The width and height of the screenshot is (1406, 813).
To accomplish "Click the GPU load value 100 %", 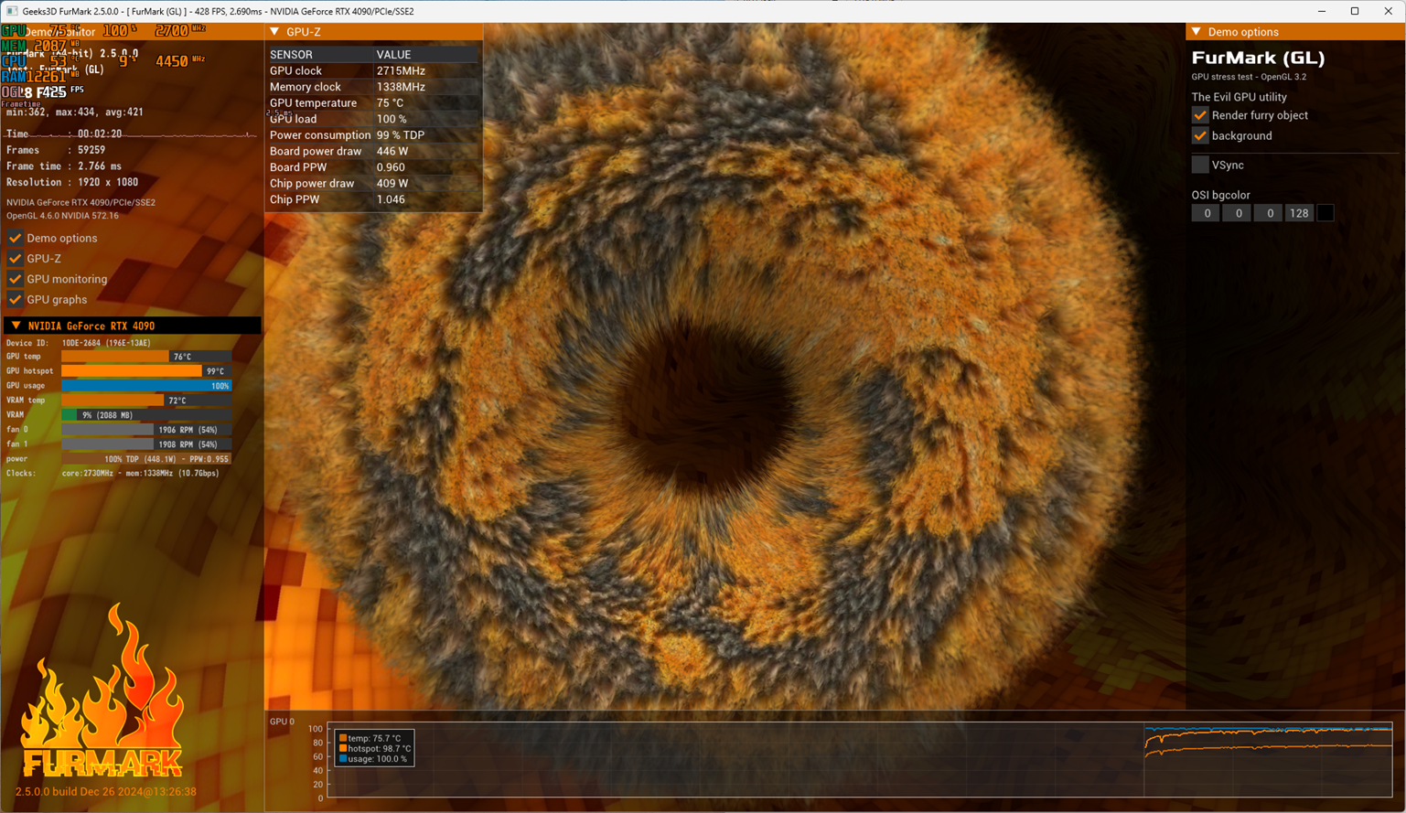I will point(392,119).
